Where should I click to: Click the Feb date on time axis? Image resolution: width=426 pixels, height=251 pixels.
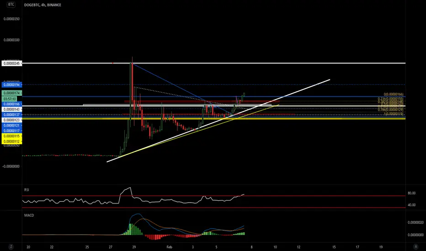point(169,247)
